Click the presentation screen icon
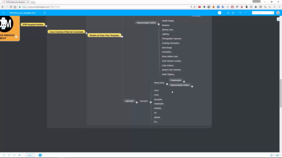 click(x=9, y=155)
